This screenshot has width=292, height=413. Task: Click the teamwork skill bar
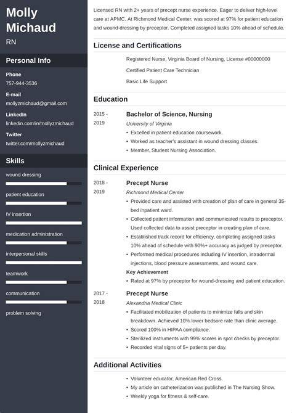click(x=44, y=282)
